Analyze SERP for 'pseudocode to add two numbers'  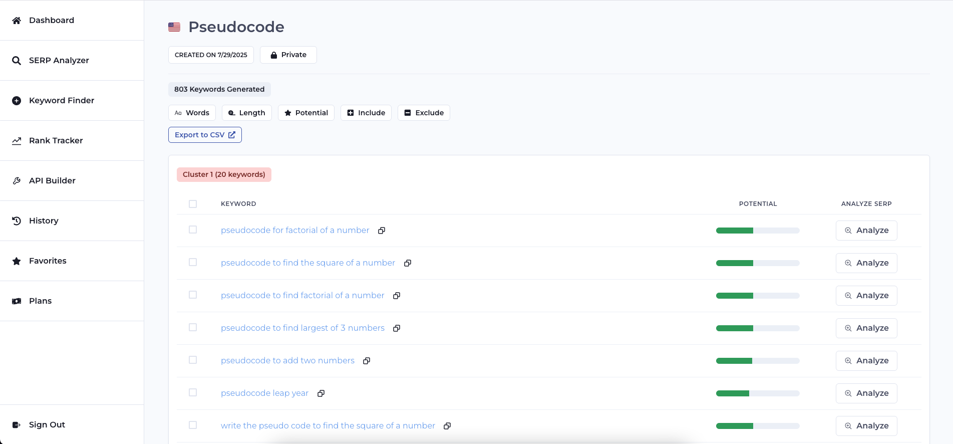pos(866,361)
